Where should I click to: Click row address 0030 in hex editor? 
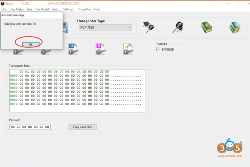pyautogui.click(x=14, y=88)
